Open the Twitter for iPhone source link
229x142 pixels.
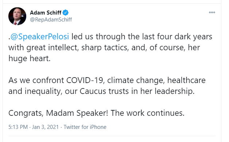85,127
